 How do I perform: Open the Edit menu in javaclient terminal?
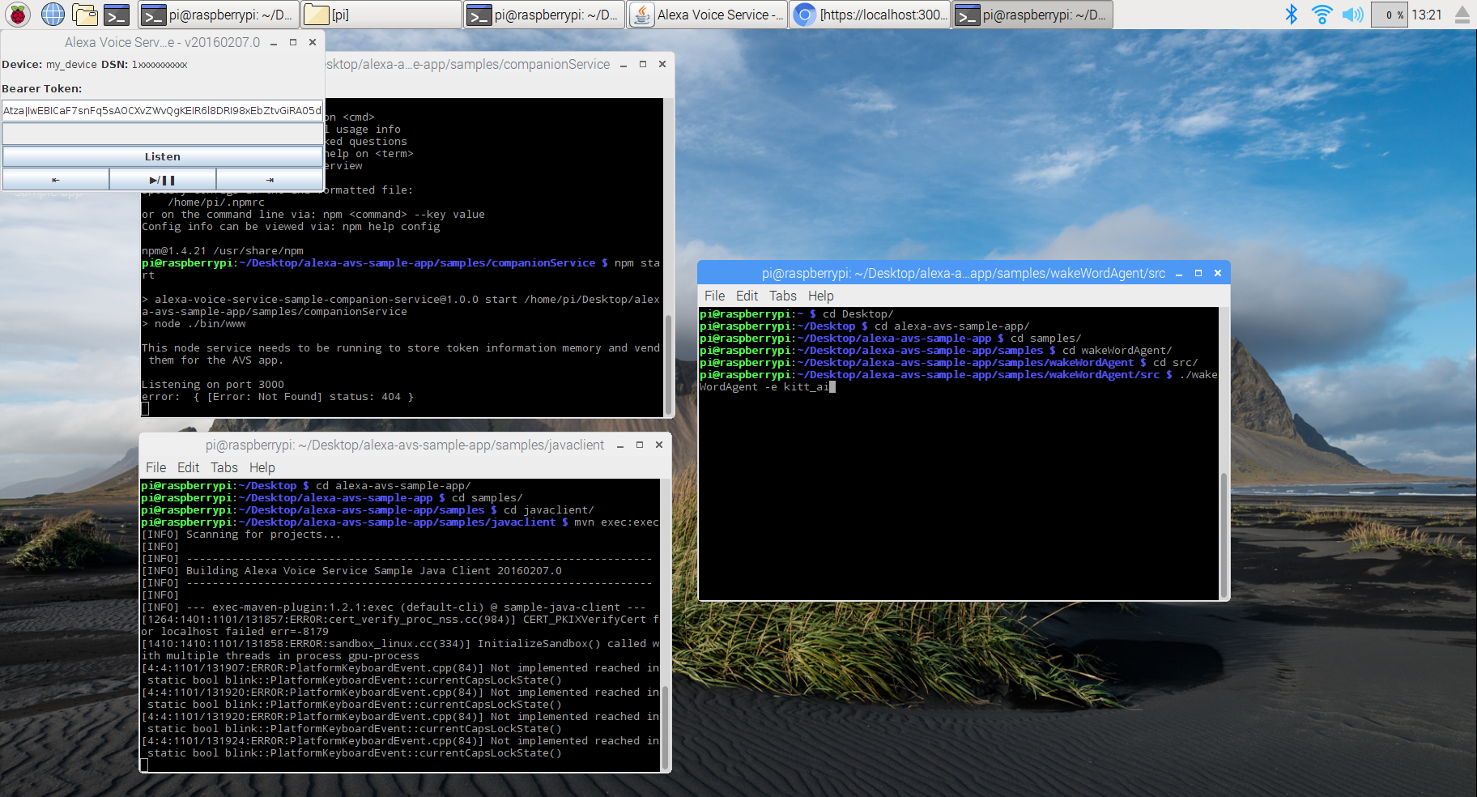[x=188, y=467]
